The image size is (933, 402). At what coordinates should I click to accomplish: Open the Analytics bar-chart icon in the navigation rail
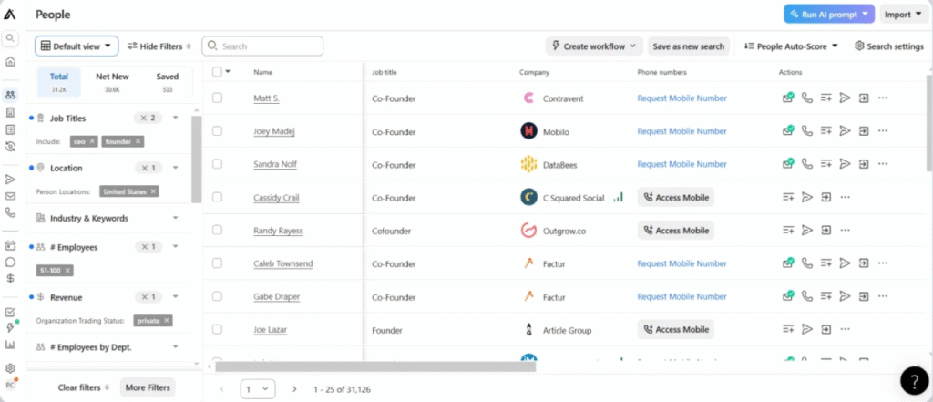tap(10, 345)
